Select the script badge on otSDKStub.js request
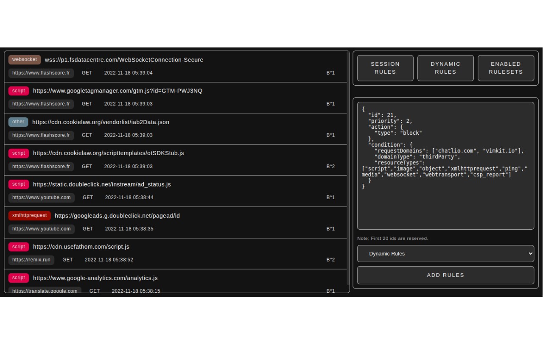This screenshot has width=543, height=339. coord(19,153)
